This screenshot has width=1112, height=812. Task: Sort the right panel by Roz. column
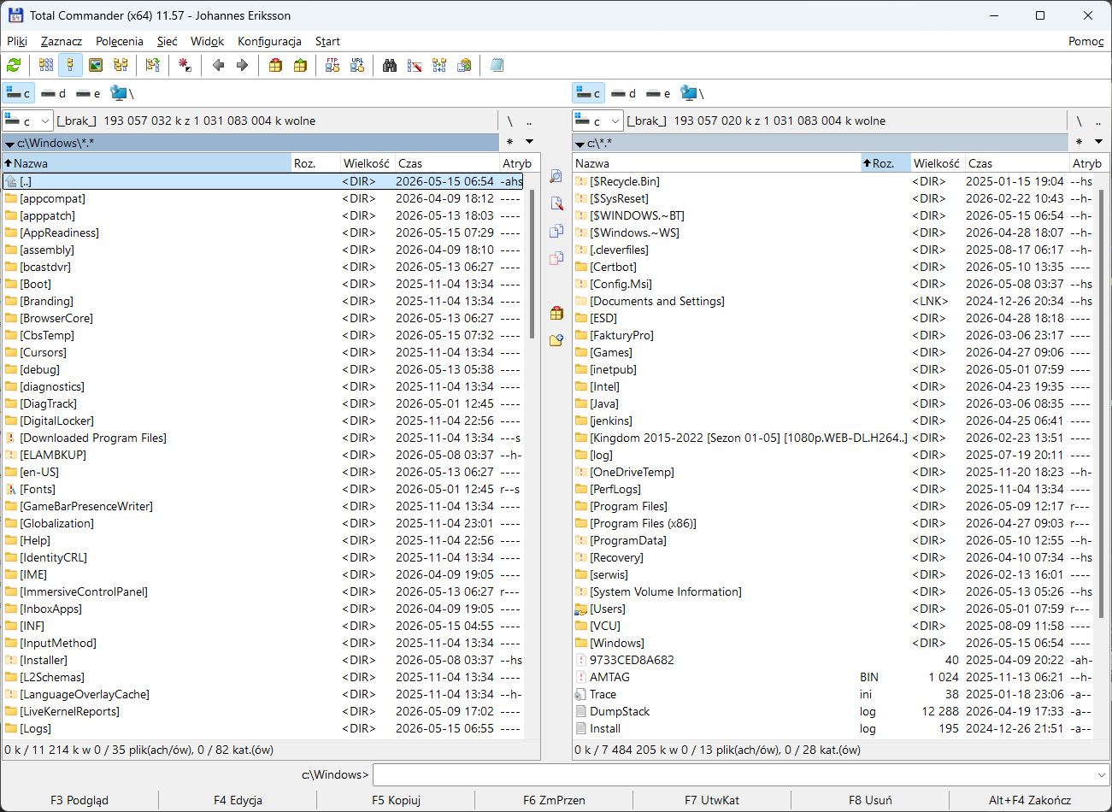885,163
